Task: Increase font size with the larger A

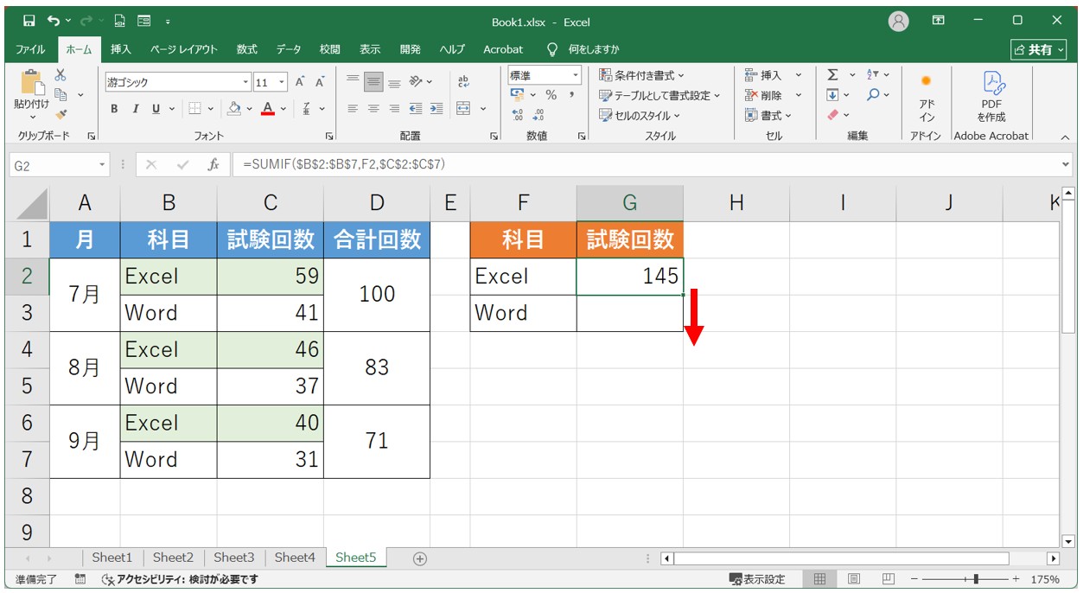Action: pos(300,82)
